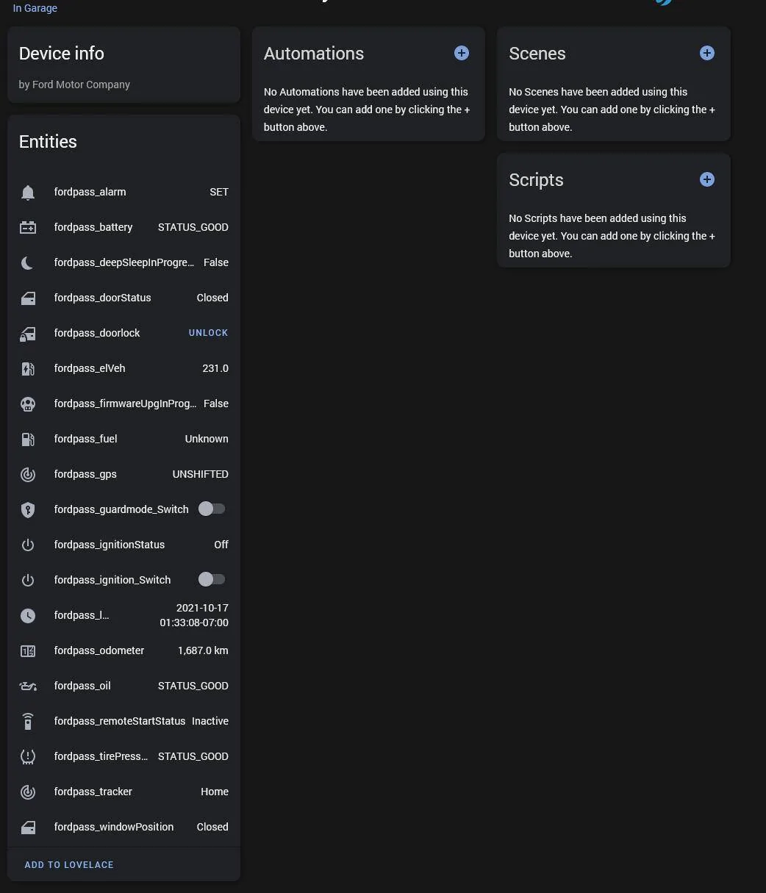
Task: Select the fordpass_oil entity name
Action: (x=82, y=686)
